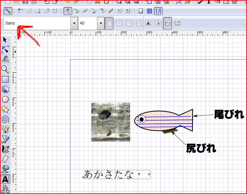The height and width of the screenshot is (194, 247).
Task: Toggle snap to guides button
Action: pyautogui.click(x=158, y=11)
